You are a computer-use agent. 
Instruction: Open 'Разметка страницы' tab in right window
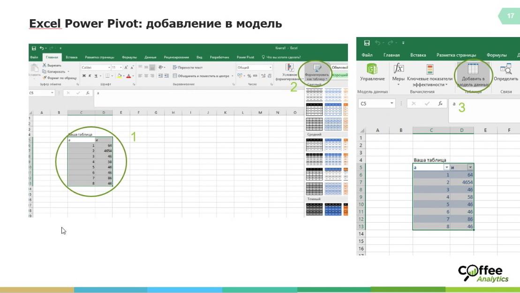pyautogui.click(x=456, y=55)
